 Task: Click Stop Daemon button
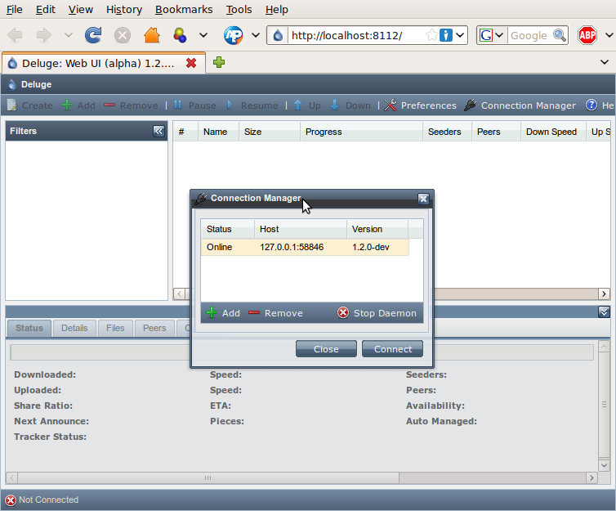pos(377,313)
